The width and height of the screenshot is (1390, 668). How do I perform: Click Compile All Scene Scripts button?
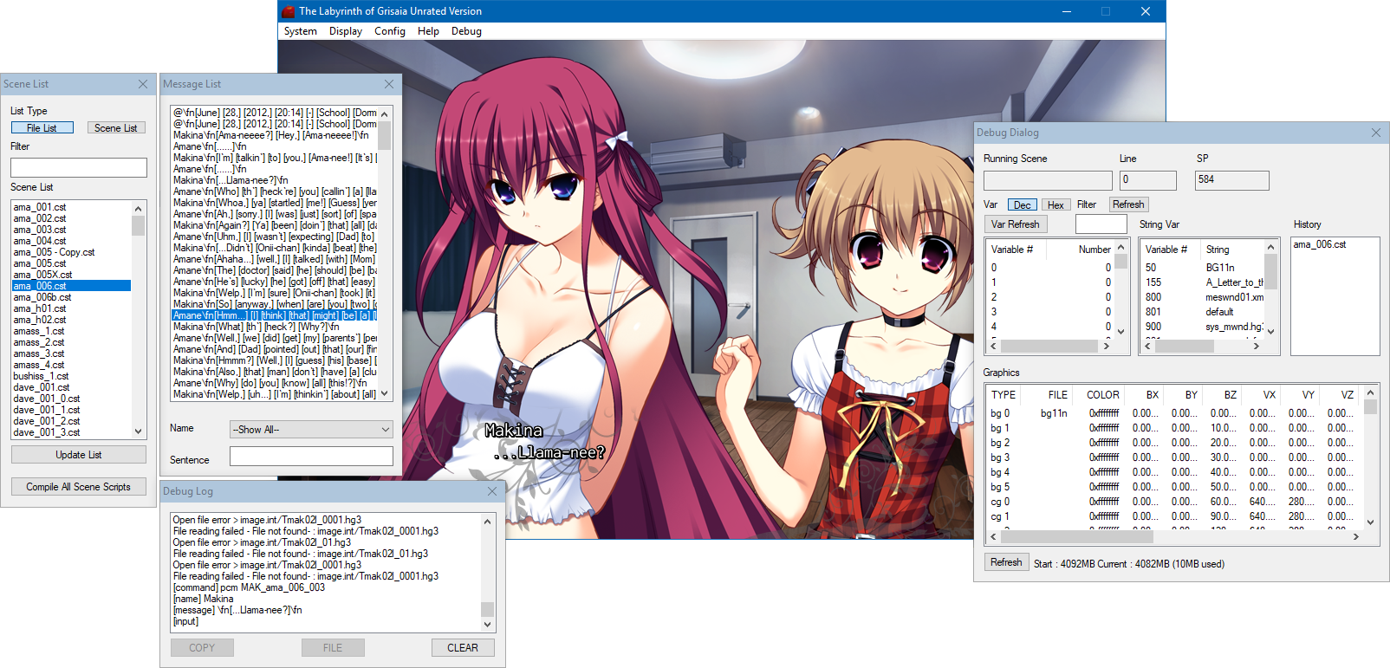tap(79, 487)
